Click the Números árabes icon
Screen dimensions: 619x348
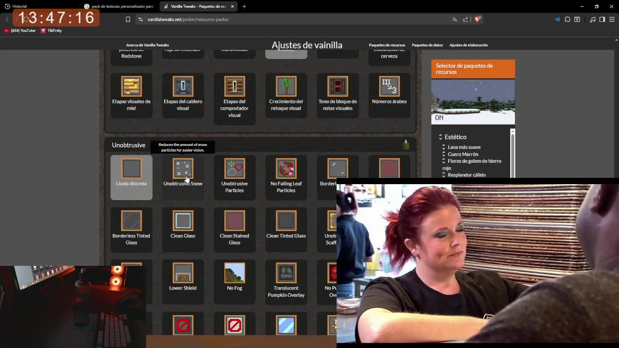(389, 87)
